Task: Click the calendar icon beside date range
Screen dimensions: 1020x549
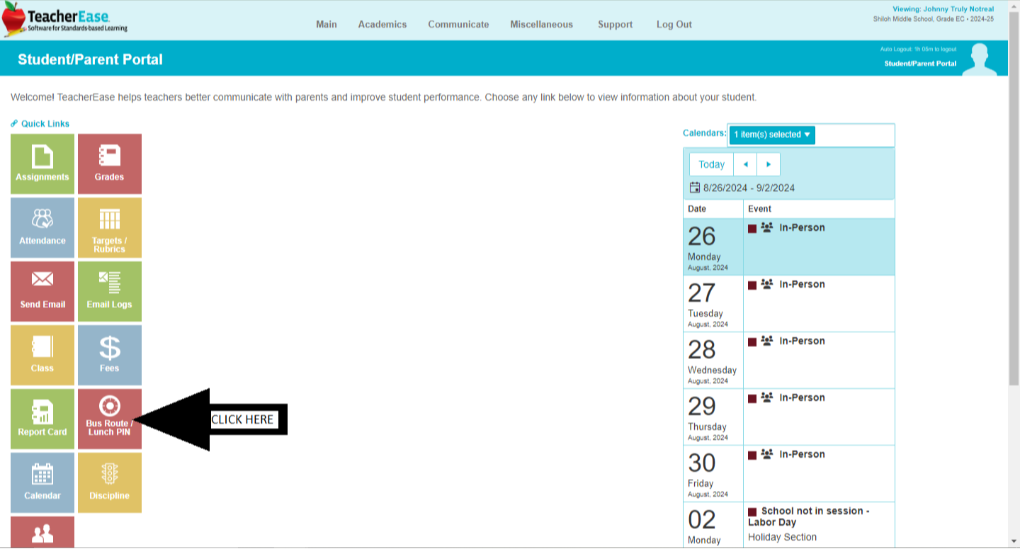Action: 695,188
